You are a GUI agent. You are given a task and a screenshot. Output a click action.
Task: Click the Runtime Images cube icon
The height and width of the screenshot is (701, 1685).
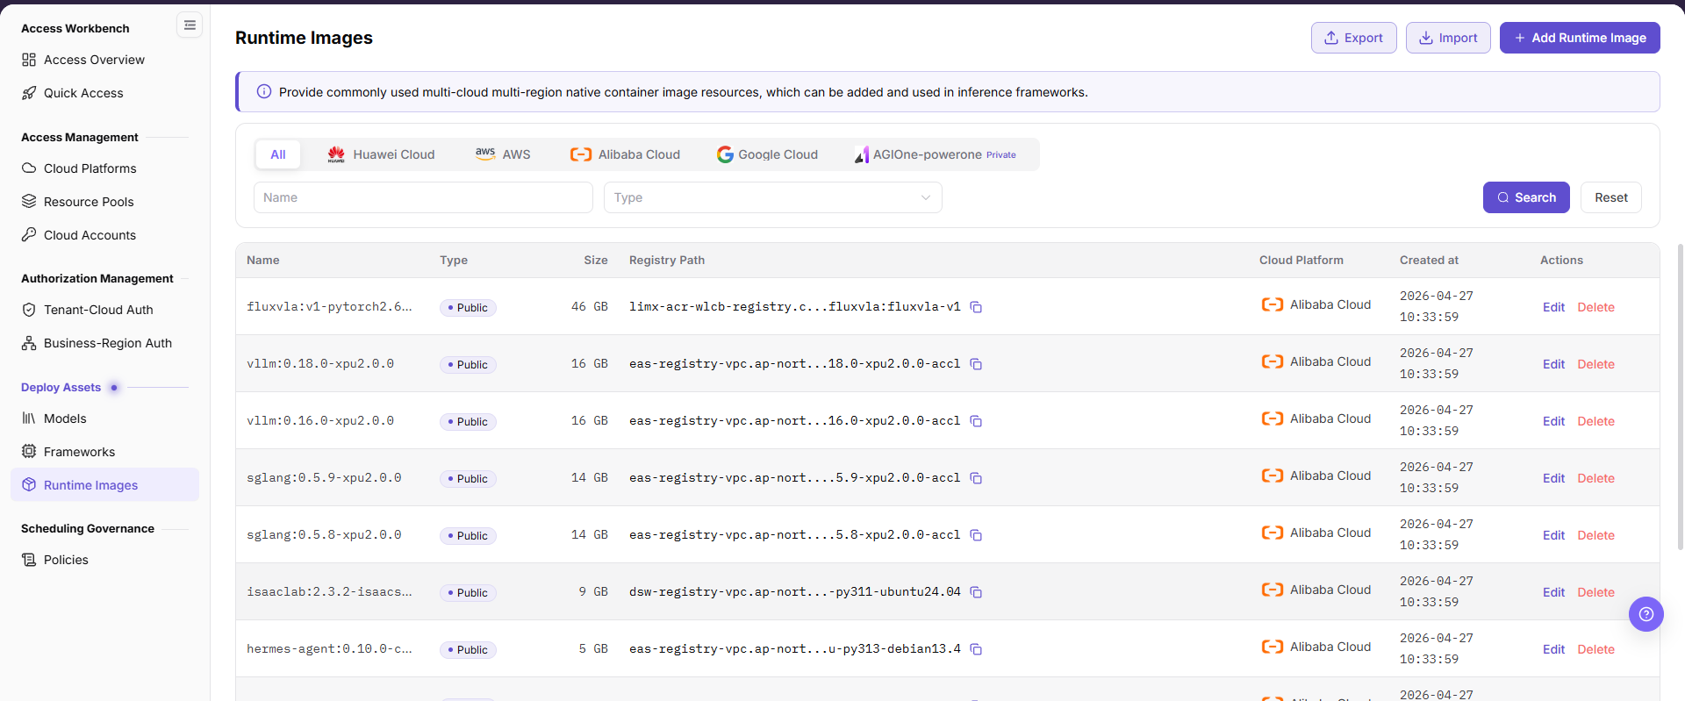pos(29,485)
